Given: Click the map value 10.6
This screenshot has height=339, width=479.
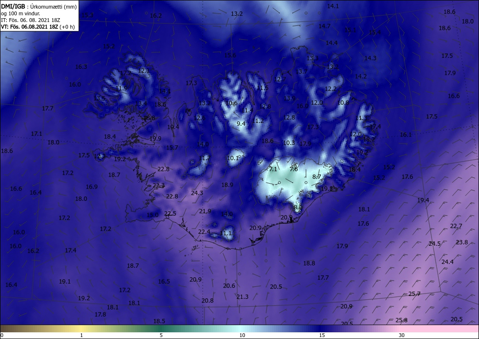Looking at the screenshot, I should (231, 103).
